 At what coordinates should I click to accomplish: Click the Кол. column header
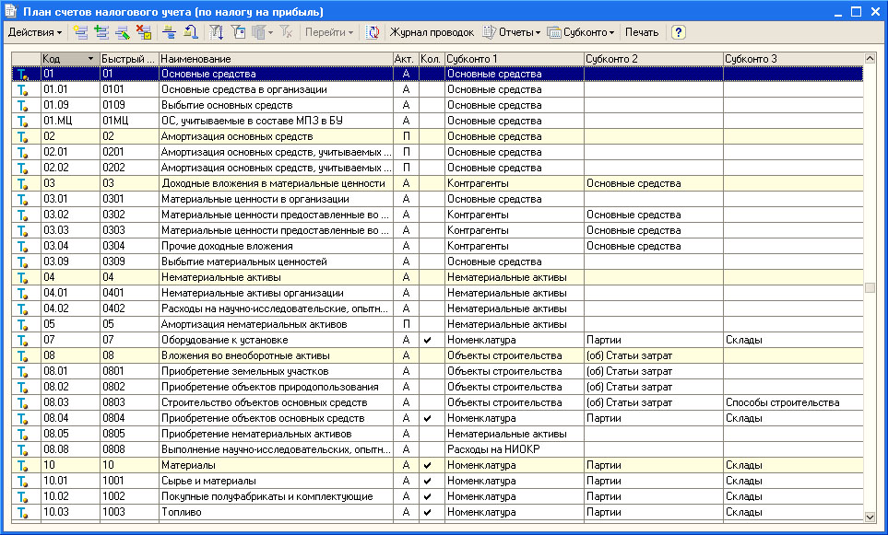point(432,59)
